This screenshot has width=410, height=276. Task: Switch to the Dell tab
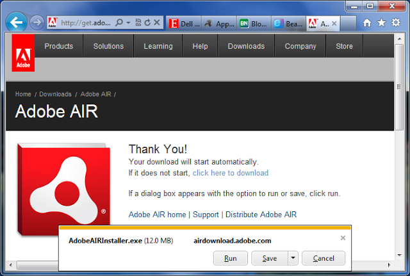[x=184, y=24]
